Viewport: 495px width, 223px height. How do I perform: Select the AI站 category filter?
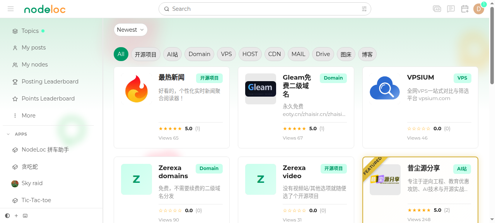coord(172,54)
